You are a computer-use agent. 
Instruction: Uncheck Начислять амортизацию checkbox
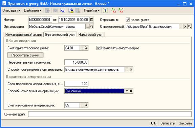99,48
